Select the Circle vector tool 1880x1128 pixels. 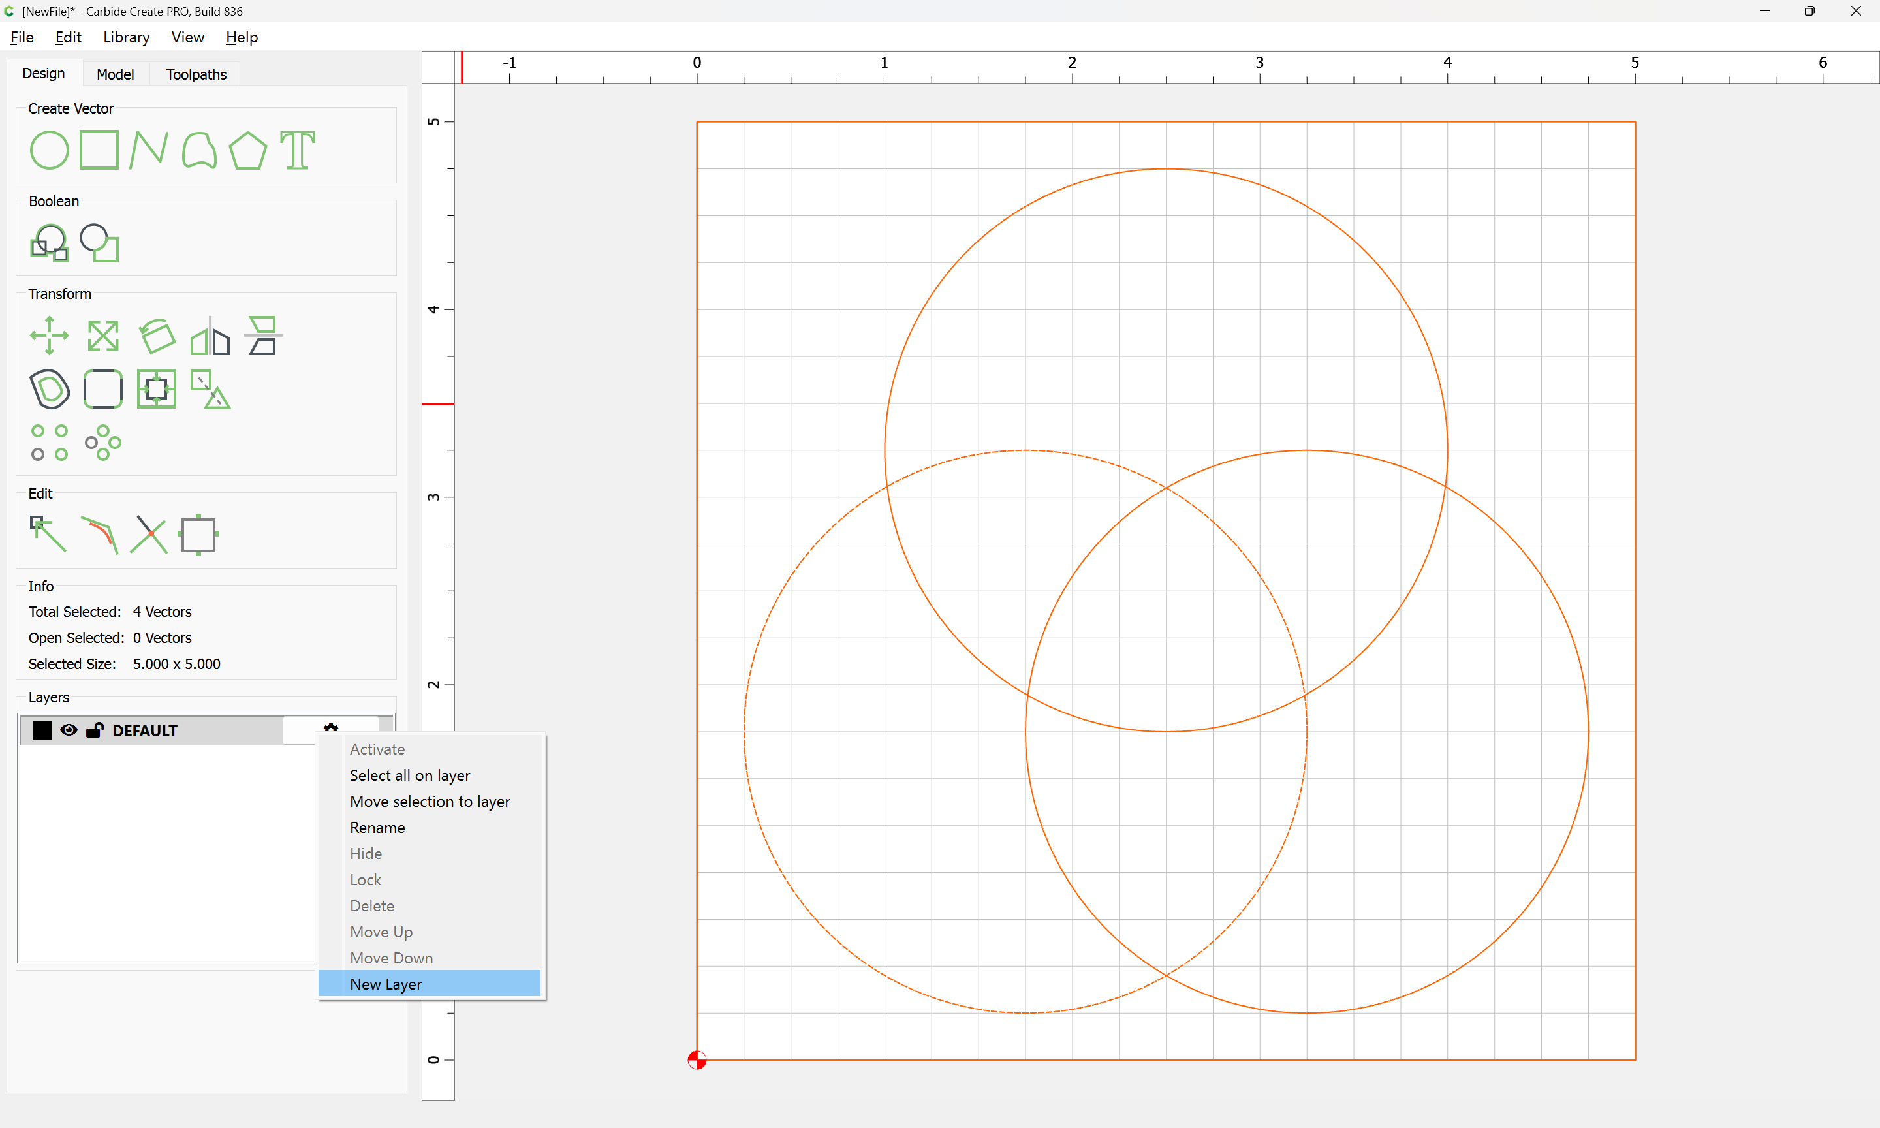49,149
